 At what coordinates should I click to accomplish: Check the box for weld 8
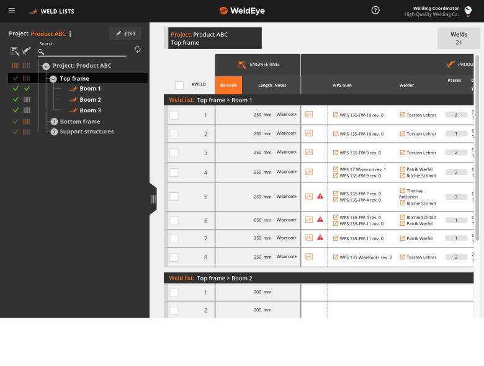click(174, 257)
